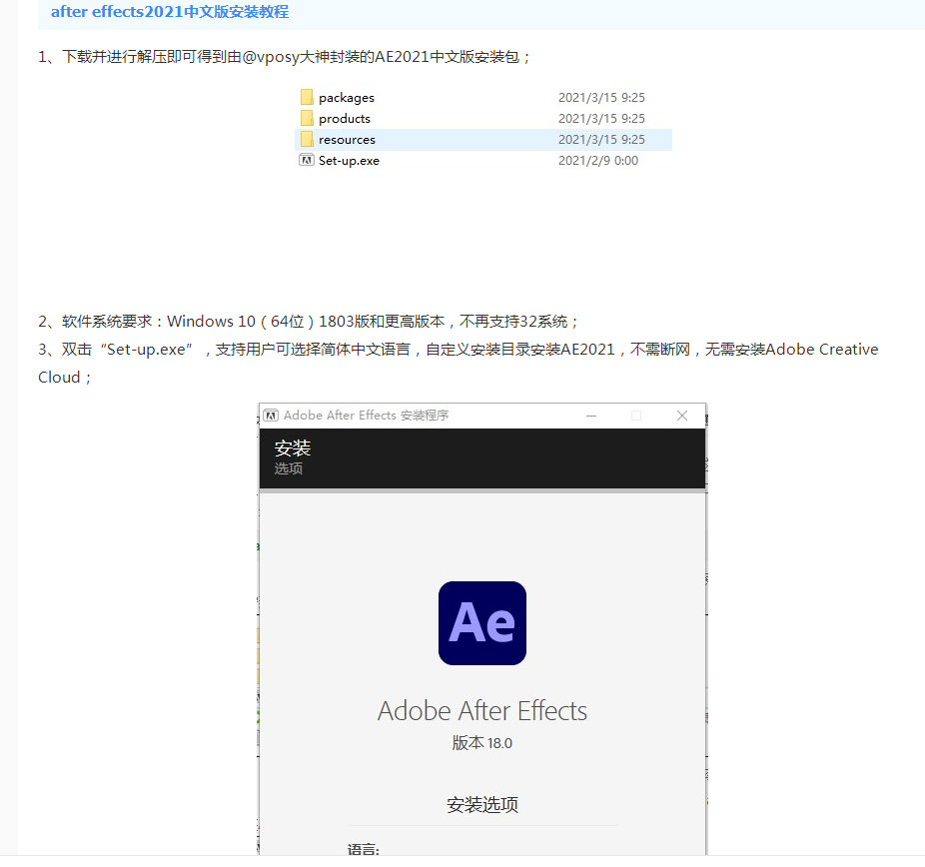Screen dimensions: 925x867
Task: Select the file name 'Set-up.exe'
Action: 349,161
